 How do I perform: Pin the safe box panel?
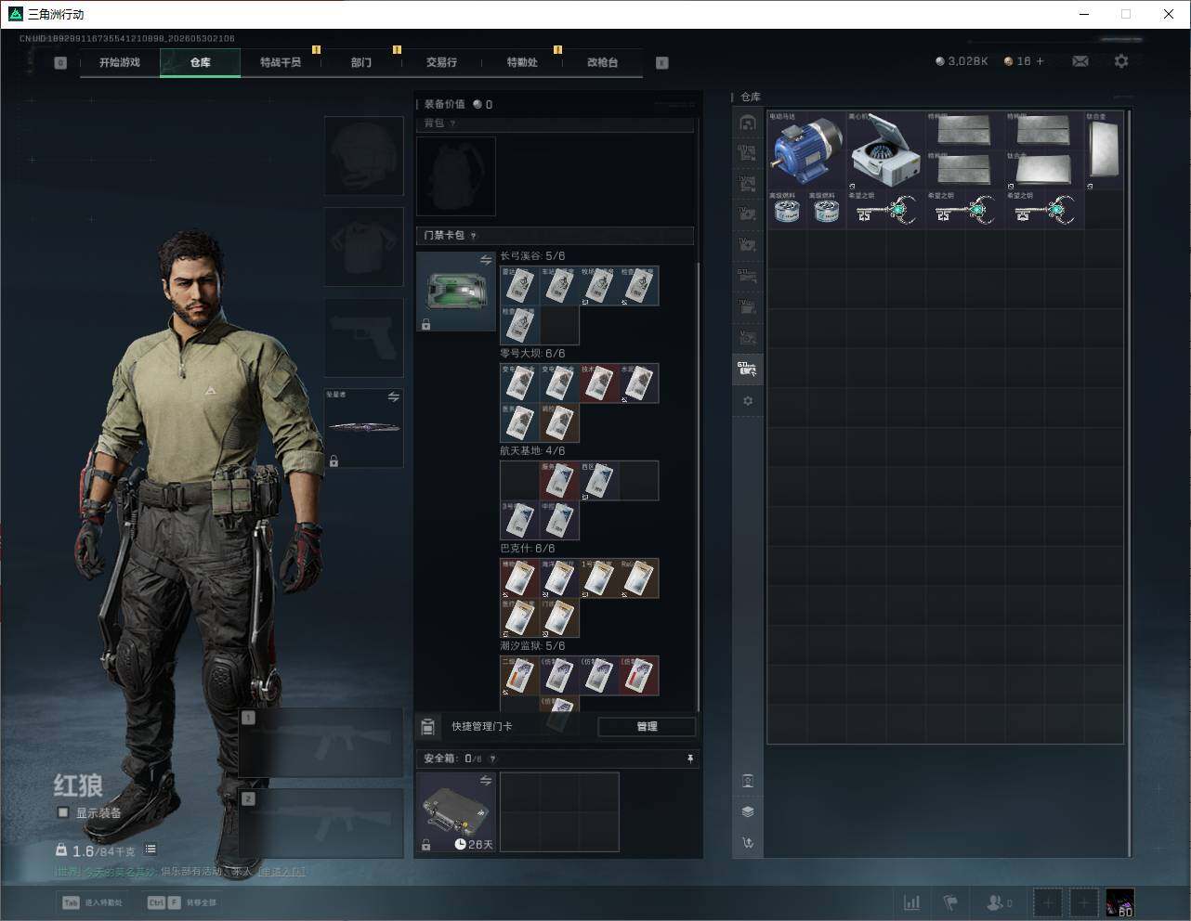689,759
